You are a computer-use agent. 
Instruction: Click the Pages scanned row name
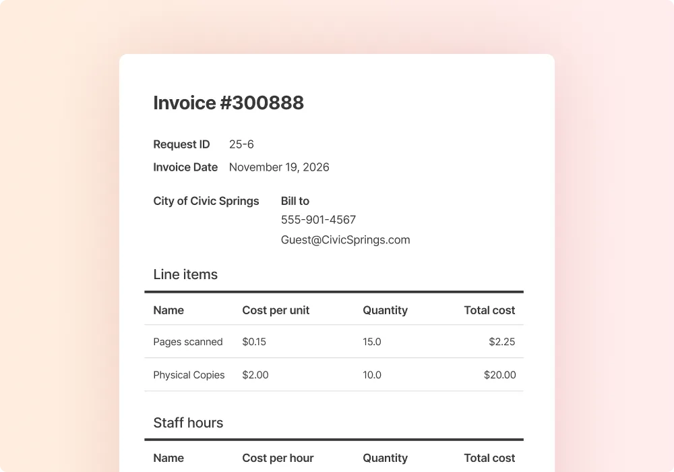pos(188,342)
